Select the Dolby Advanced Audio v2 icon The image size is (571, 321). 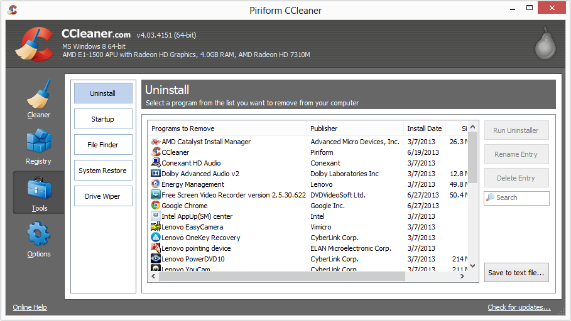[156, 174]
